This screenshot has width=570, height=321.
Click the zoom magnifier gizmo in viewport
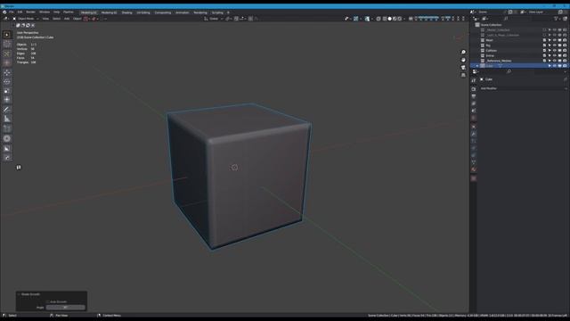463,53
